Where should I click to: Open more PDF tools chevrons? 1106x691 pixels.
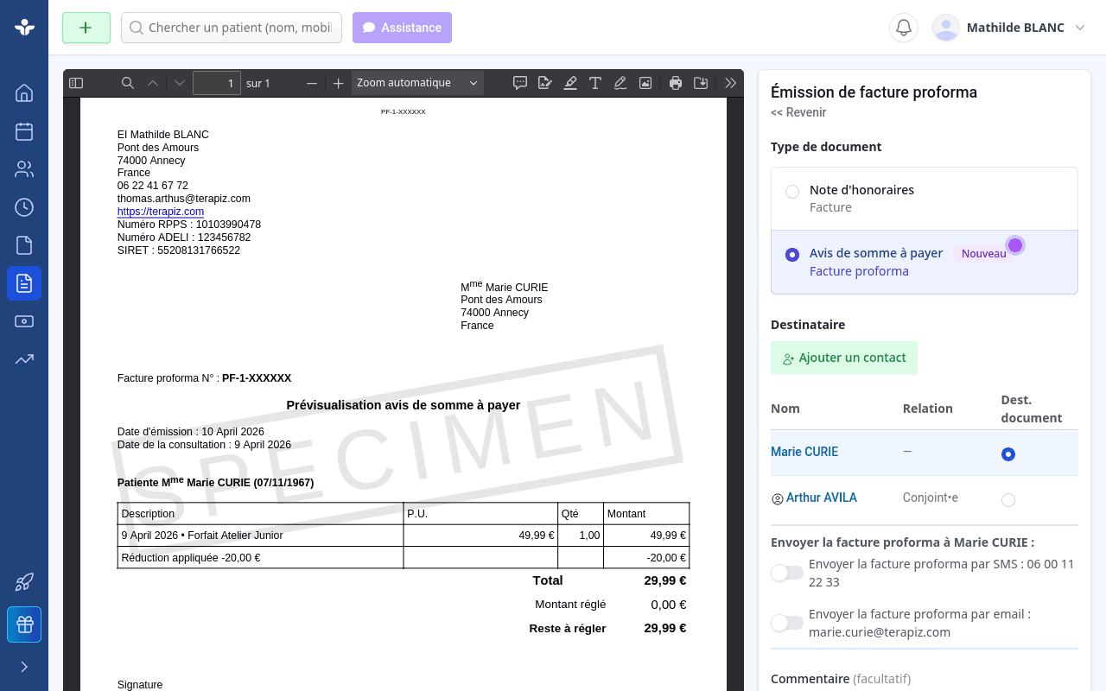click(731, 83)
